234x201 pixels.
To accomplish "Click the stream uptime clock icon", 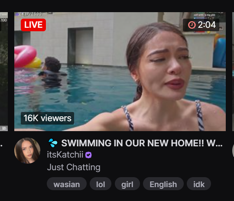I will 192,25.
